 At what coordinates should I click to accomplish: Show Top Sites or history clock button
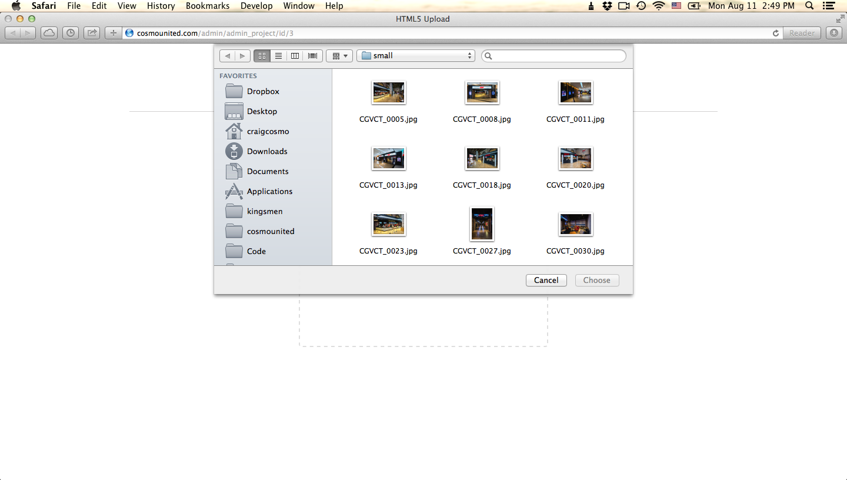pyautogui.click(x=71, y=33)
